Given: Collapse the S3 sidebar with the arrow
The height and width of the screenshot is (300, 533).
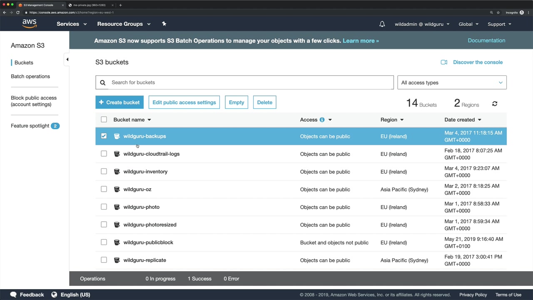Looking at the screenshot, I should 67,60.
